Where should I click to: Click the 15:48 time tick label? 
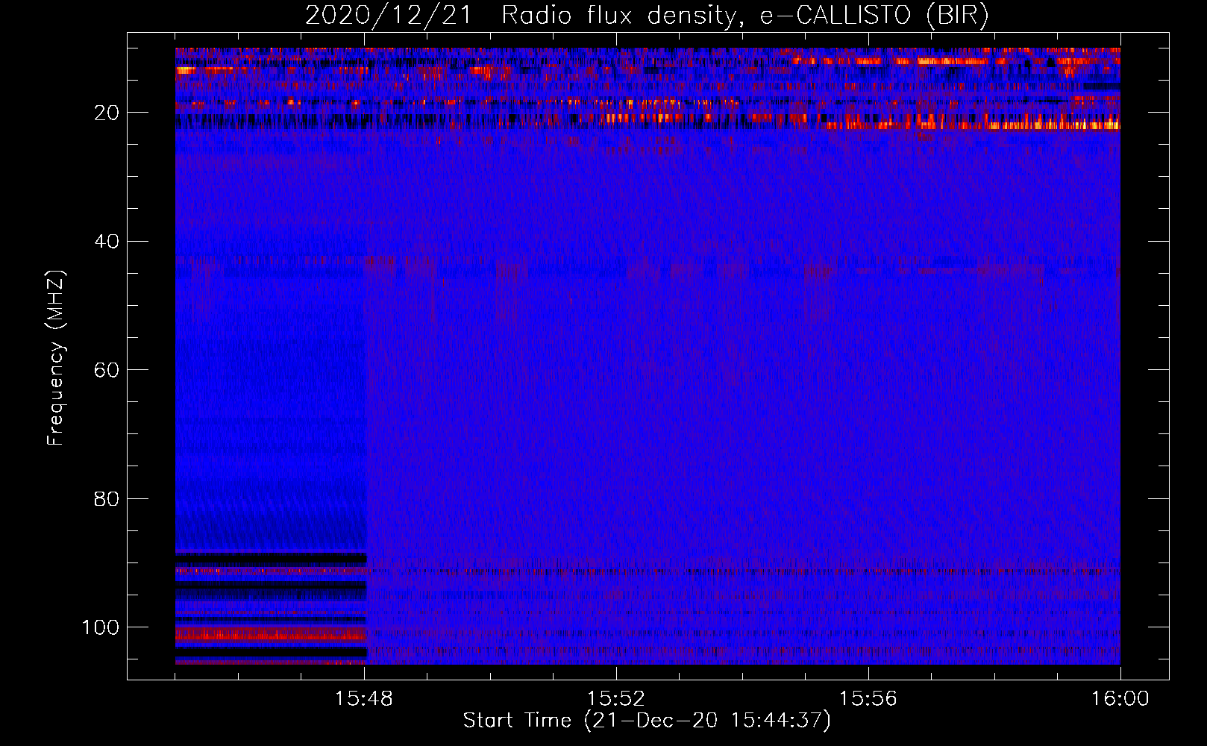point(364,699)
